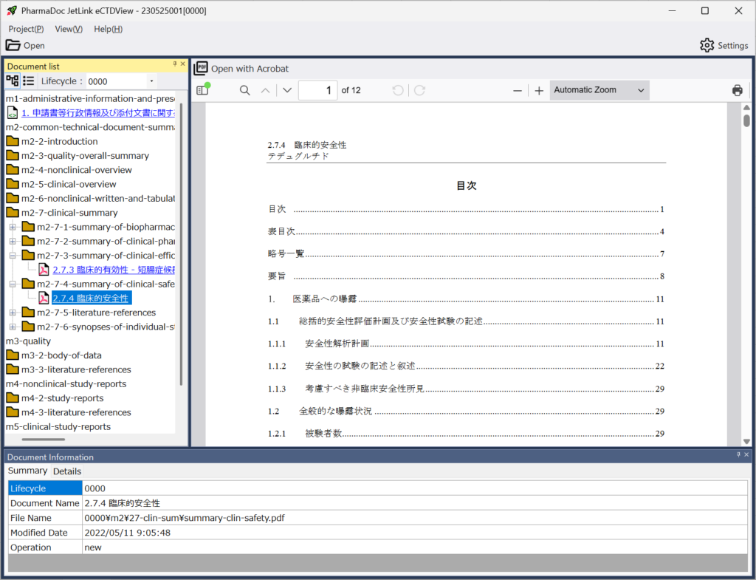Switch document list to flat list view
This screenshot has height=580, width=756.
(28, 81)
